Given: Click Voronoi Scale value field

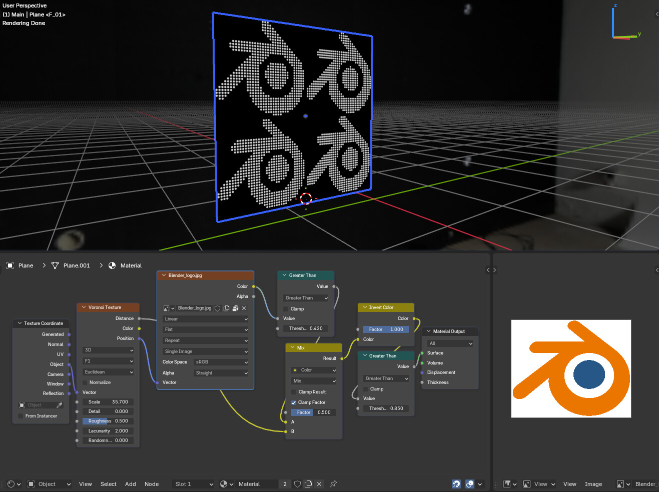Looking at the screenshot, I should pos(108,402).
